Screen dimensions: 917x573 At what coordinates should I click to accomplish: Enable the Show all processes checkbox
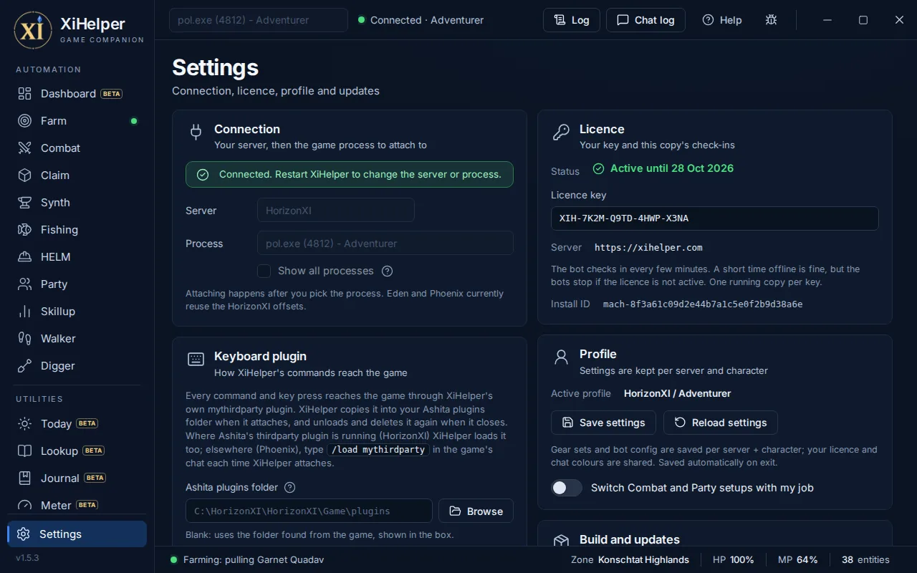pyautogui.click(x=264, y=271)
